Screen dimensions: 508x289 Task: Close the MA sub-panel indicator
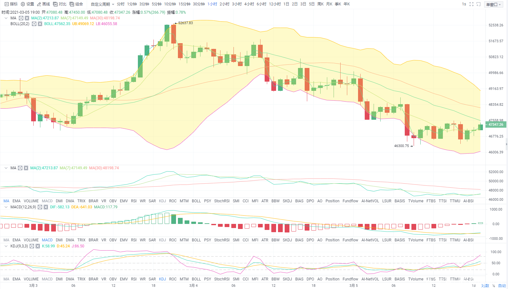click(x=26, y=168)
